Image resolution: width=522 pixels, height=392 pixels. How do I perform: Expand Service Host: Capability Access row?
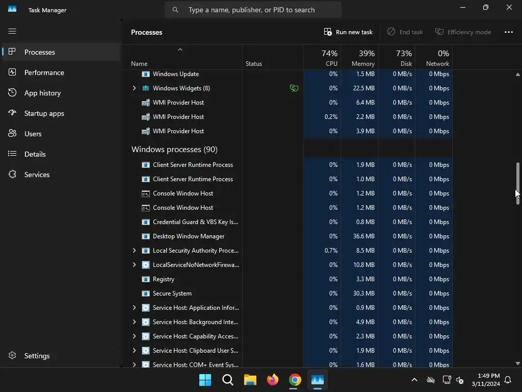coord(134,336)
